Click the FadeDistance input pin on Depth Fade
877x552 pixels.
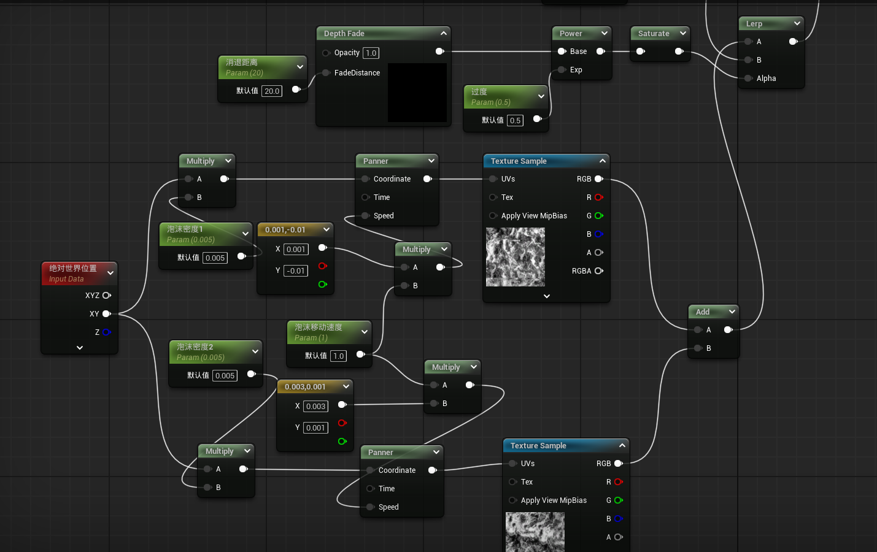(326, 73)
